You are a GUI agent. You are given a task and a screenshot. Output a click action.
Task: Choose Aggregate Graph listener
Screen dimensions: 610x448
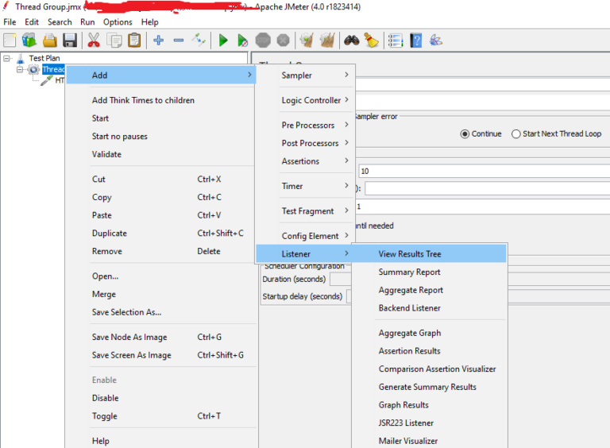pos(430,333)
